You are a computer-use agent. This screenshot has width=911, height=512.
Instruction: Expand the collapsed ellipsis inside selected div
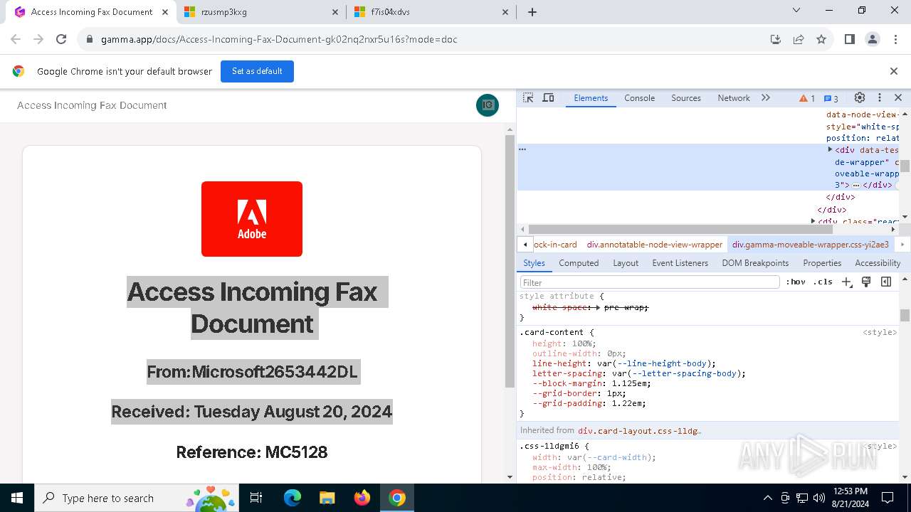click(x=856, y=185)
